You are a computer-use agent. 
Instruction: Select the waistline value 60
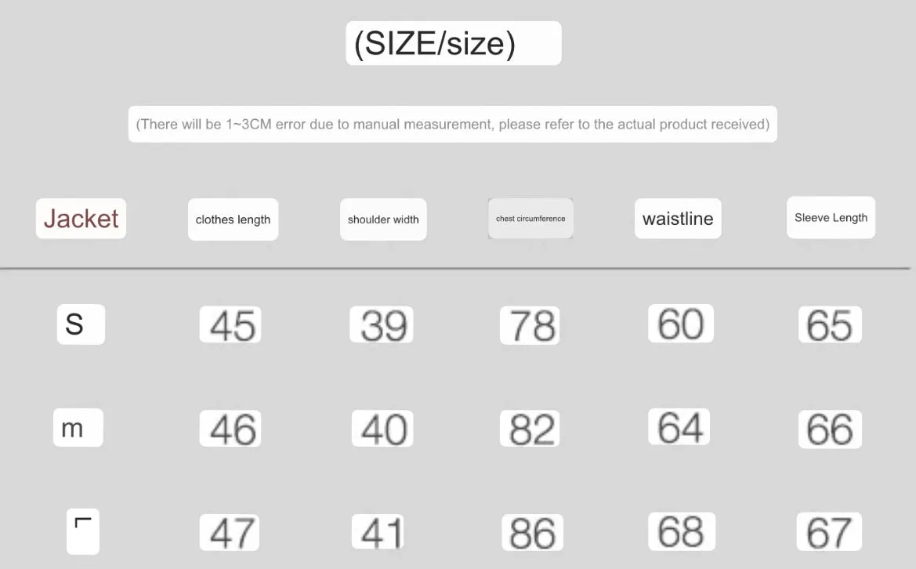click(x=681, y=323)
